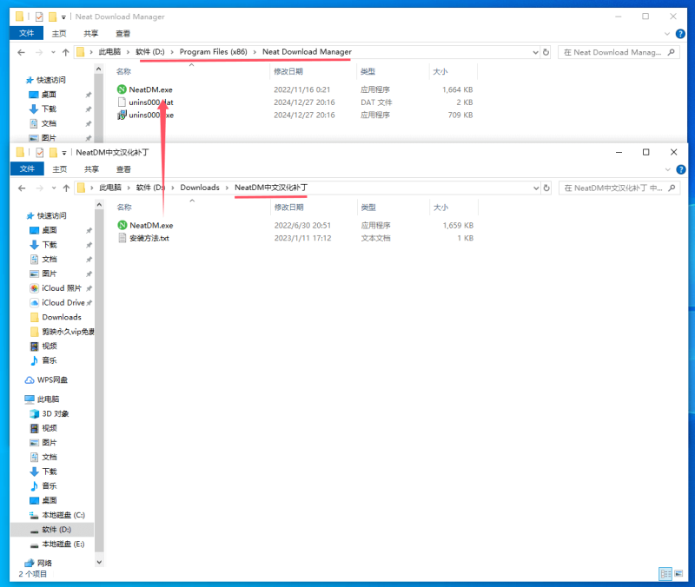Click the blue help icon in front window

point(679,168)
